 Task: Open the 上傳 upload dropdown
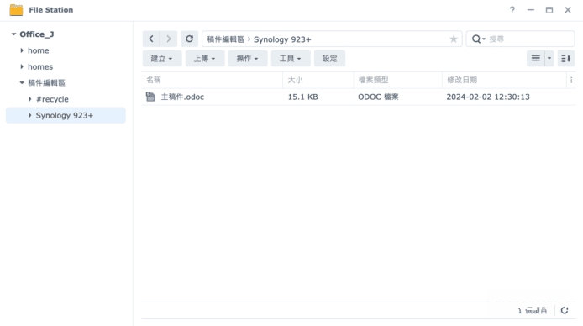pyautogui.click(x=205, y=58)
